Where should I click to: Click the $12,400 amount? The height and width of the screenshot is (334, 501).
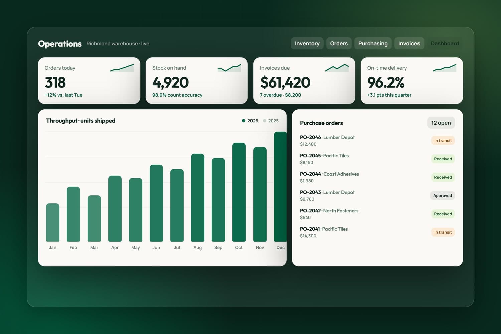[308, 144]
